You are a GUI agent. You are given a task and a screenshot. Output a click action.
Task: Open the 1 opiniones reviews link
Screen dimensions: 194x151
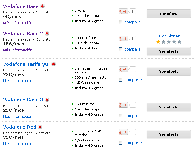169,36
